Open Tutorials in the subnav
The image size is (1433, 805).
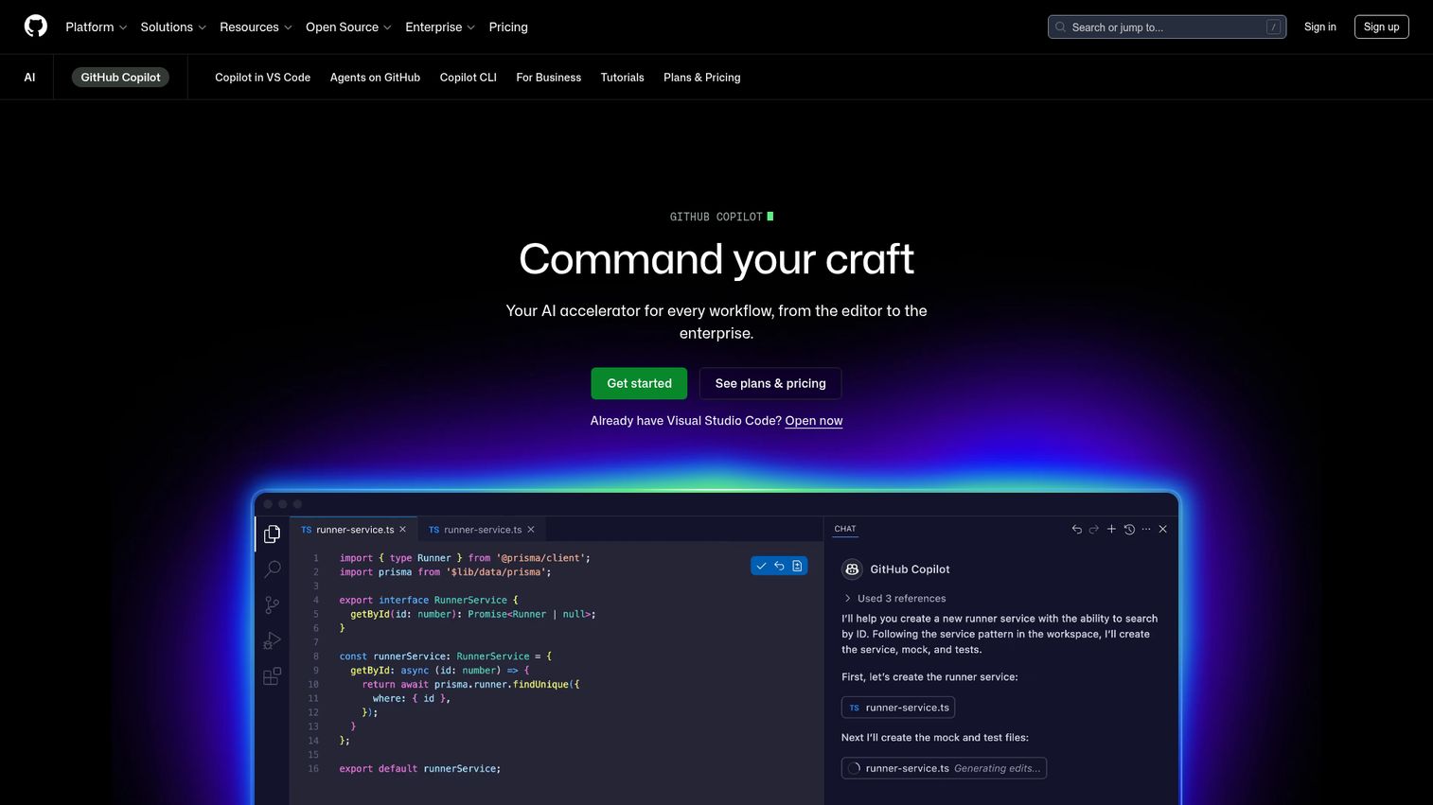(622, 78)
